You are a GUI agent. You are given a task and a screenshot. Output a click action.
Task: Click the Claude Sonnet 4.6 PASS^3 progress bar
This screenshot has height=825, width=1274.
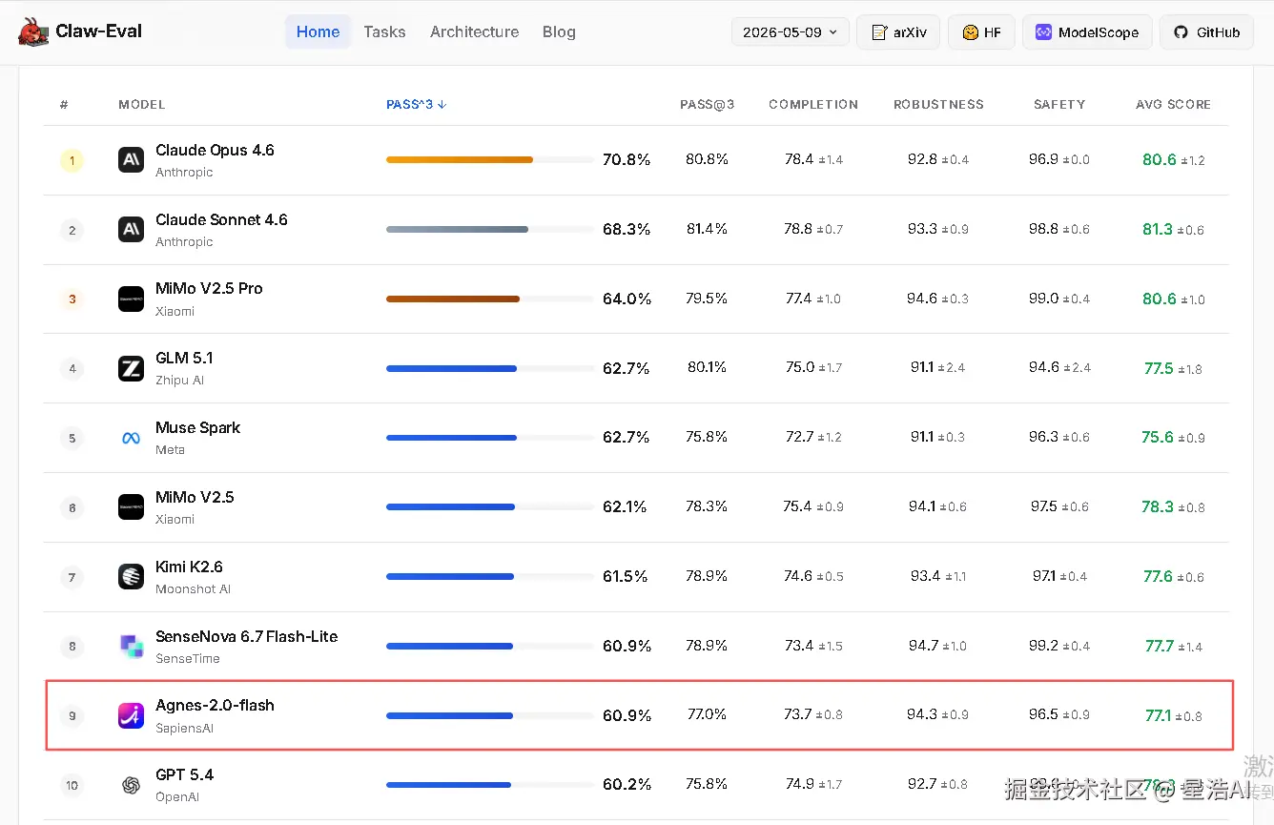pos(490,230)
